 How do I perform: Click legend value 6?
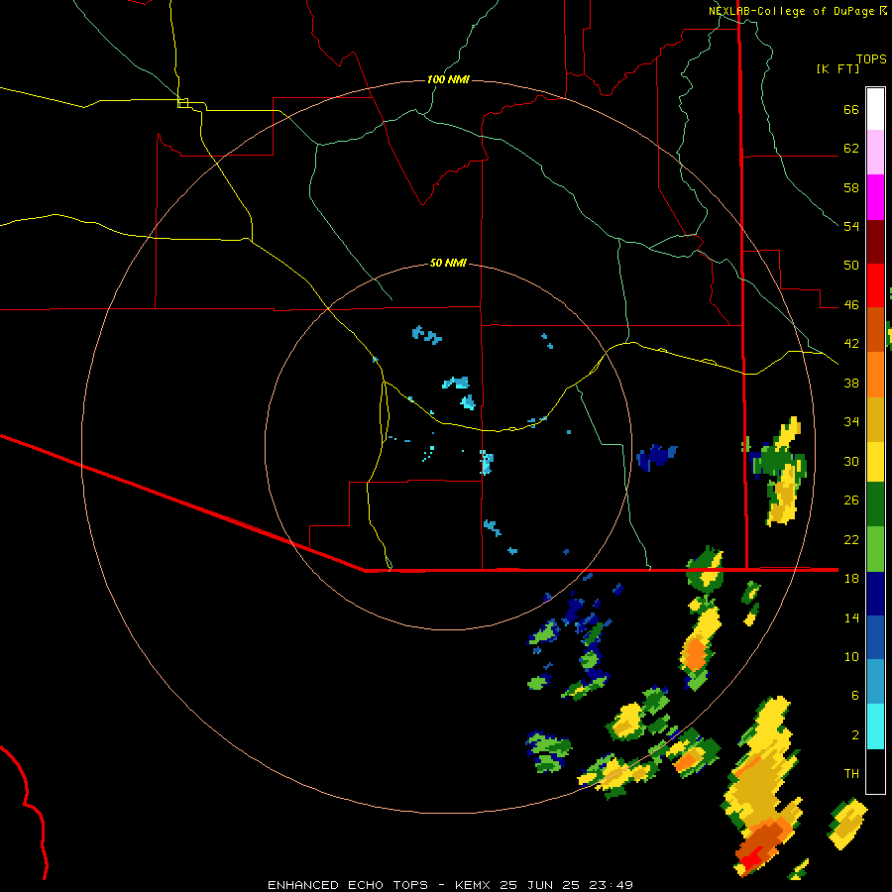854,695
